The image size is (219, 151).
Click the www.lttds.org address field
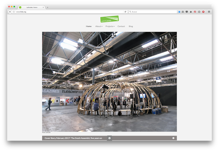tap(69, 12)
